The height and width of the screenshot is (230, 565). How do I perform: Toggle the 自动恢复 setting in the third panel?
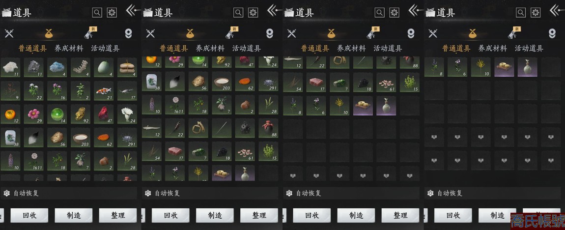351,193
